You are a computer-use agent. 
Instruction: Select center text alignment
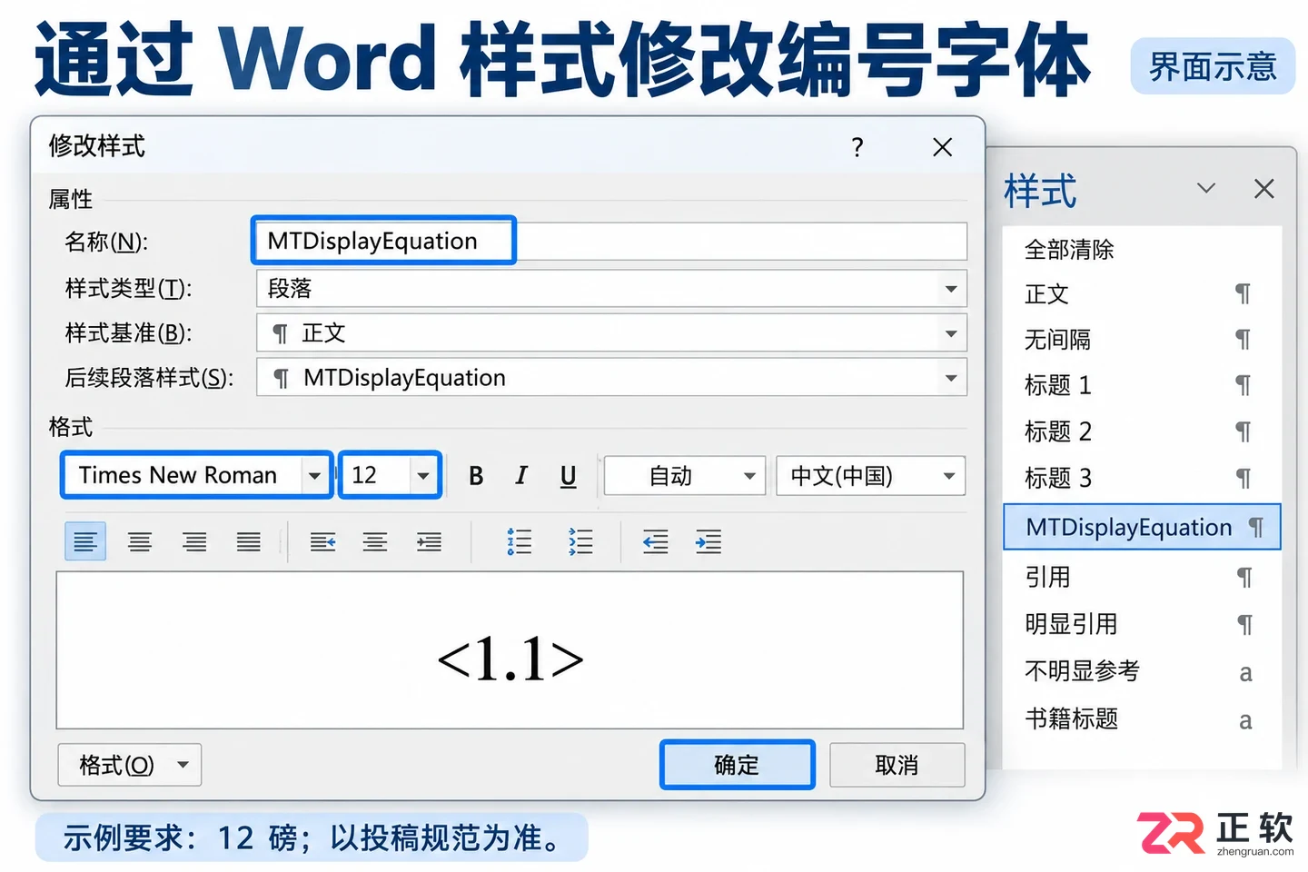[140, 542]
